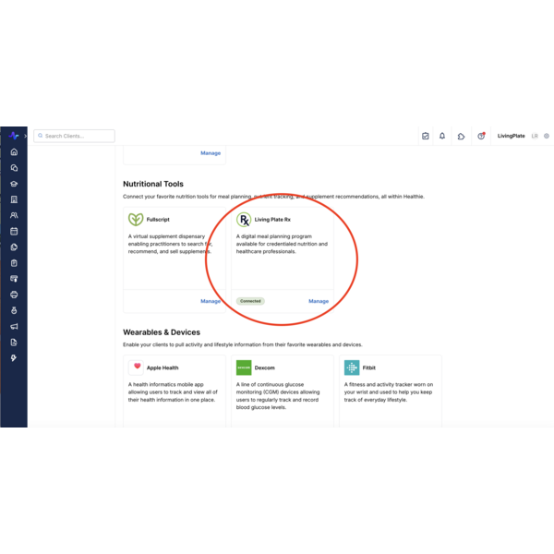Screen dimensions: 554x554
Task: Click Manage on the Fullscript card
Action: click(x=211, y=301)
